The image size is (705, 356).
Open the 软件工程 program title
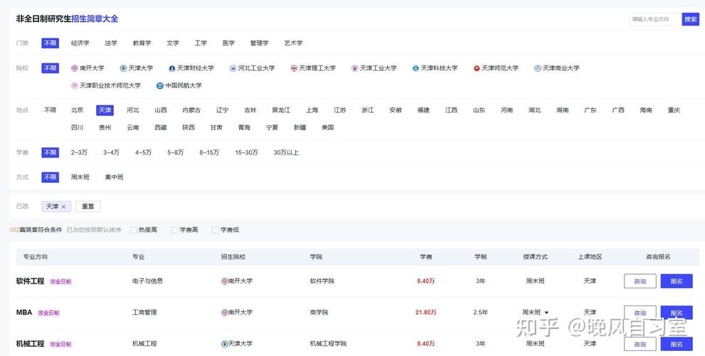tap(30, 281)
